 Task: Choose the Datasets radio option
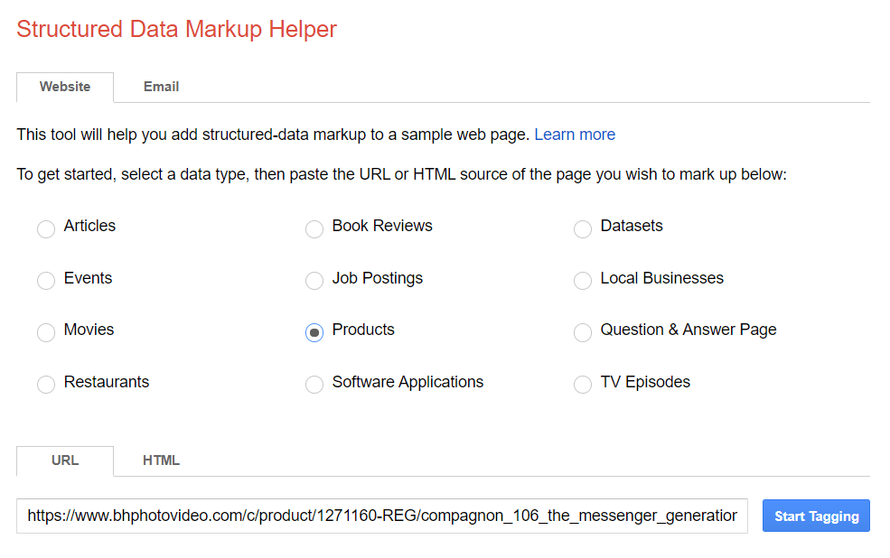coord(583,229)
